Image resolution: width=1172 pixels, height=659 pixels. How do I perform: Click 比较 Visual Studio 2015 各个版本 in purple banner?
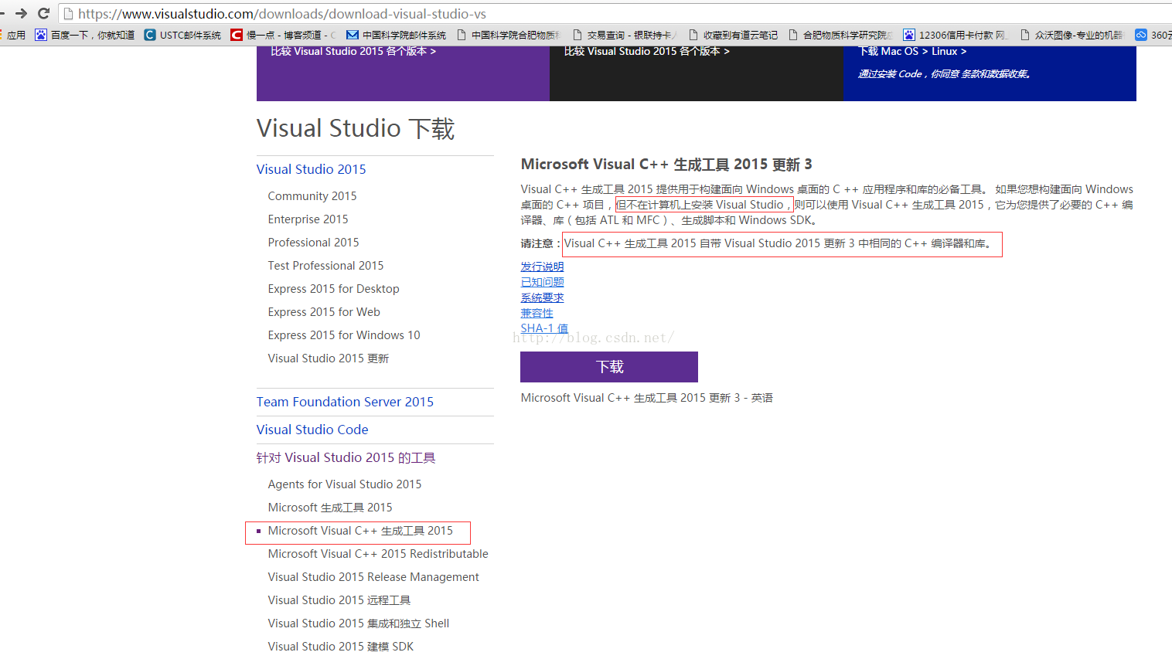[353, 51]
